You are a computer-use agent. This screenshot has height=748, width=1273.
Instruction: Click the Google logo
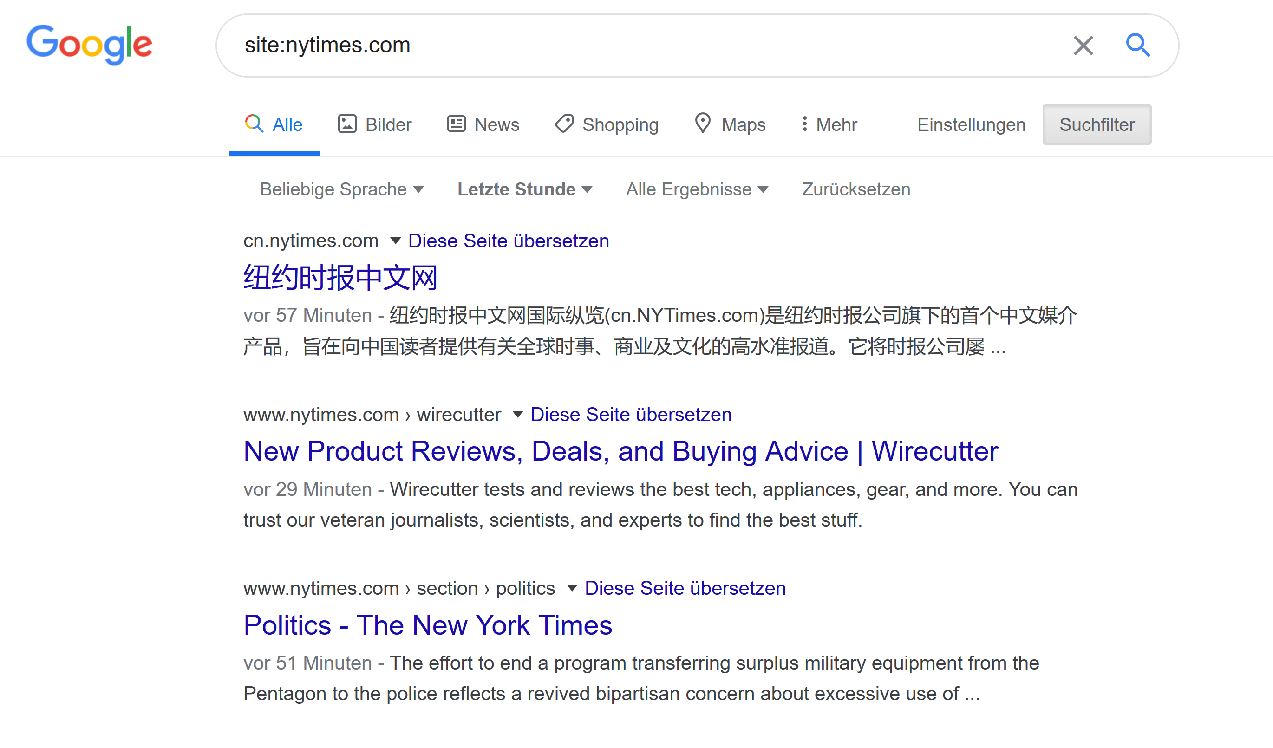[x=90, y=45]
